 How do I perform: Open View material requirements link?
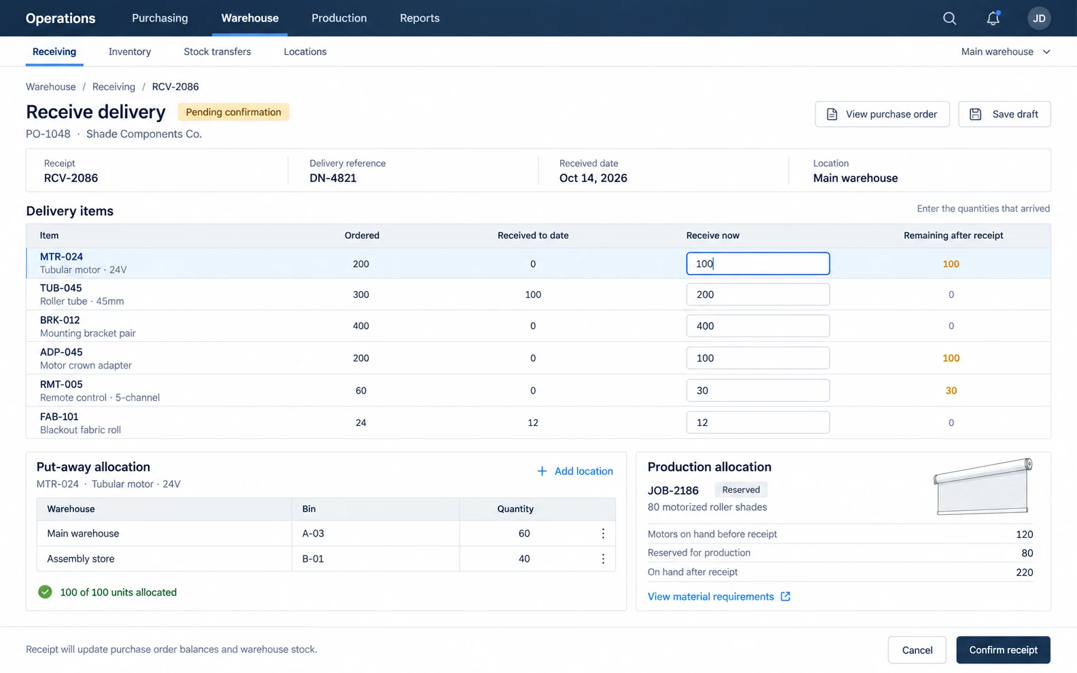[x=711, y=596]
